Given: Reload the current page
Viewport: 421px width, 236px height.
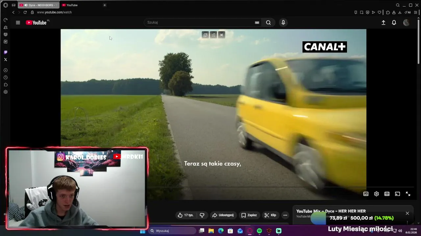Looking at the screenshot, I should pyautogui.click(x=25, y=12).
